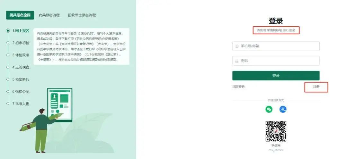Select the 3.体检政考 step marker
This screenshot has width=347, height=159.
tap(8, 55)
